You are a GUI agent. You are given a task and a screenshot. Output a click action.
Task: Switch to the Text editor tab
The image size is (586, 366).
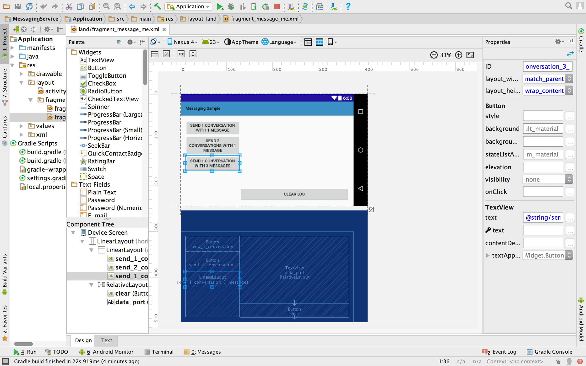[106, 340]
